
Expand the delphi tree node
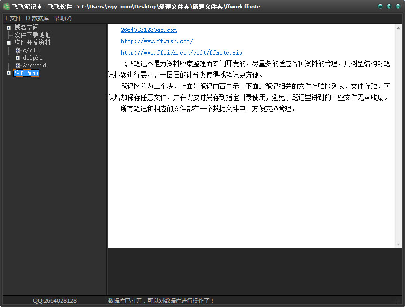[x=17, y=58]
